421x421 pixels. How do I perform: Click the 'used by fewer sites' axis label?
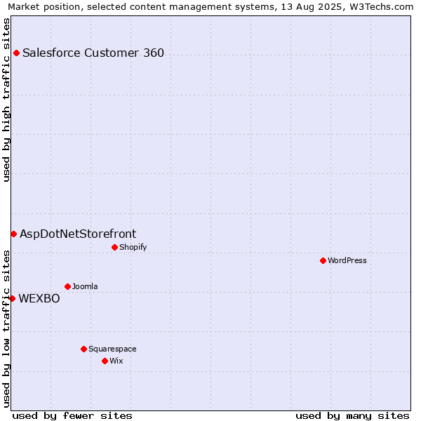[72, 416]
